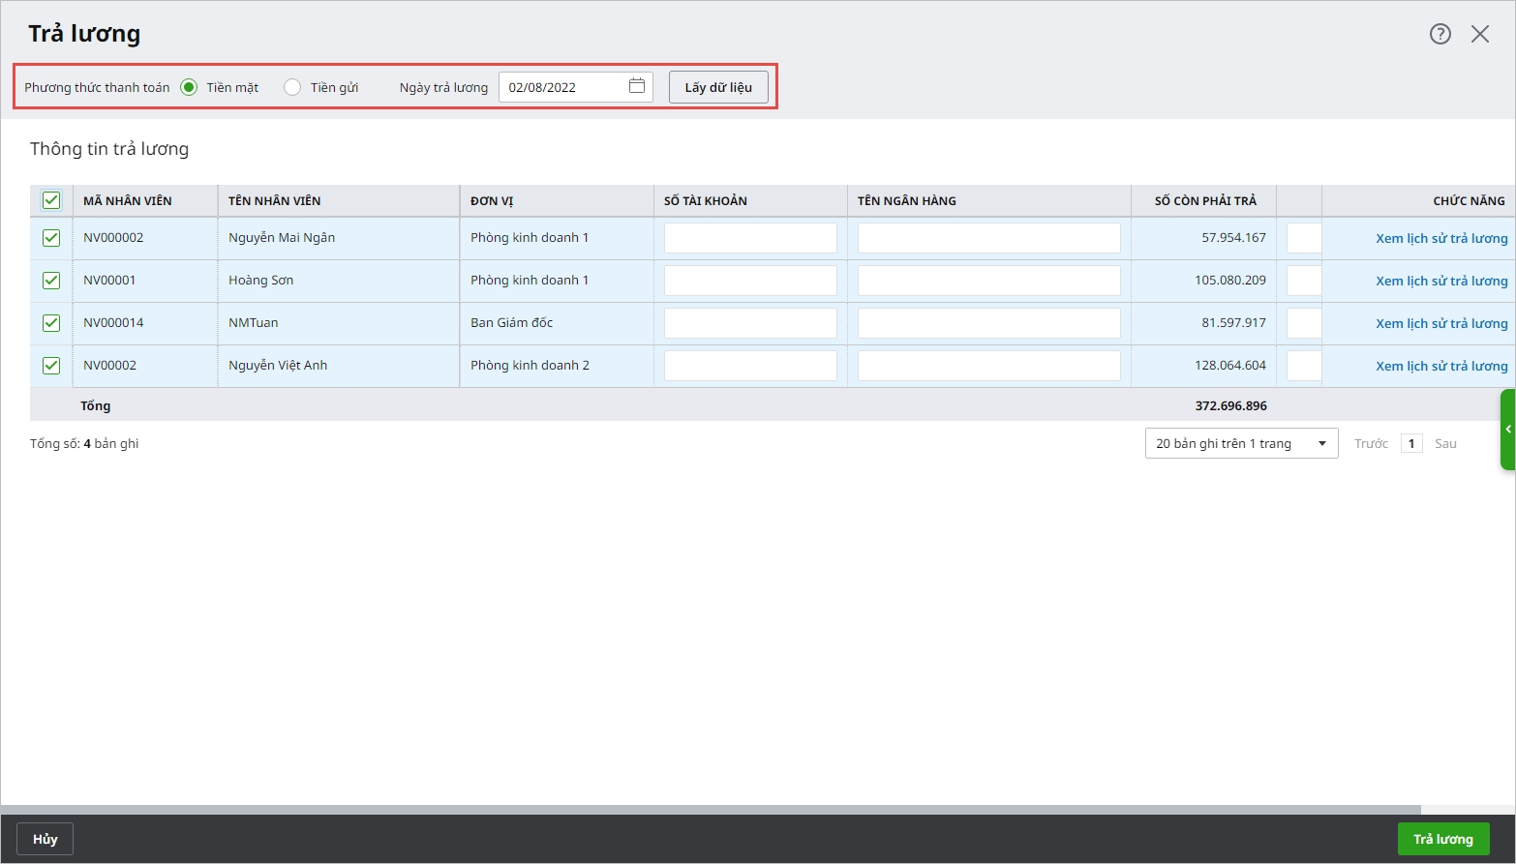
Task: Click the amount 105.080.209
Action: tap(1230, 281)
